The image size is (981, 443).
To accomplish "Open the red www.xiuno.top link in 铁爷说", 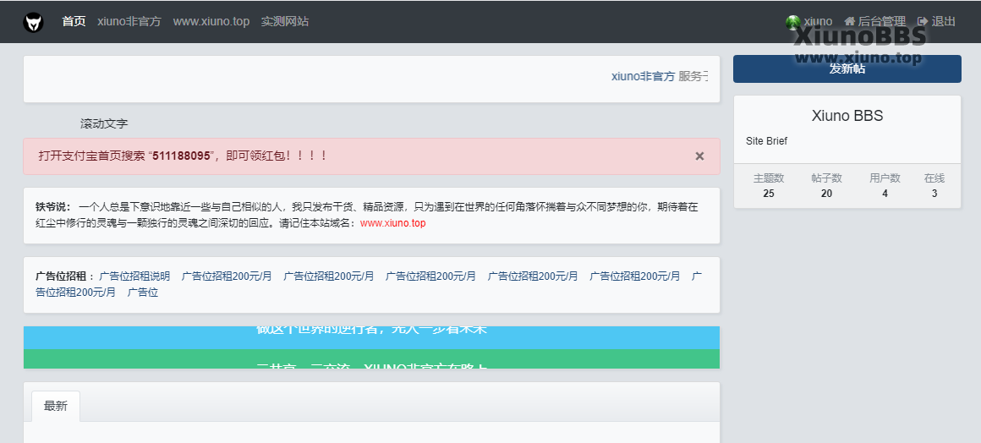I will pos(392,223).
